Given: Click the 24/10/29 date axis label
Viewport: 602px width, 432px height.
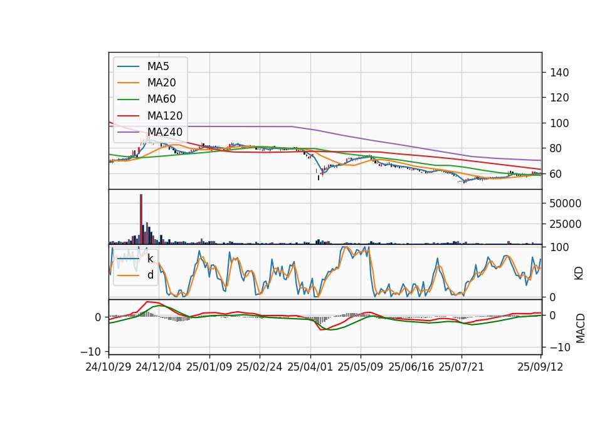Looking at the screenshot, I should [108, 367].
